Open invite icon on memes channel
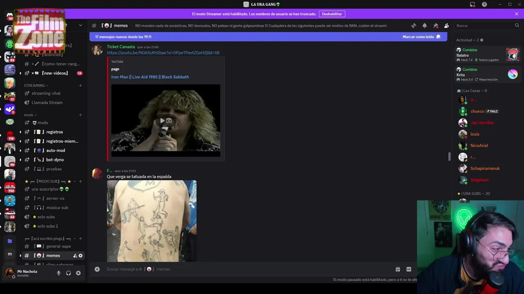Screen dimensions: 524x294 click(x=75, y=256)
